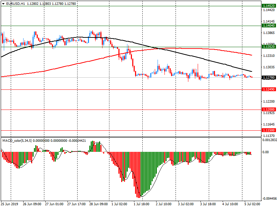The image size is (277, 208).
Task: Click the 4 Jul 10:00 time label
Action: (x=230, y=204)
